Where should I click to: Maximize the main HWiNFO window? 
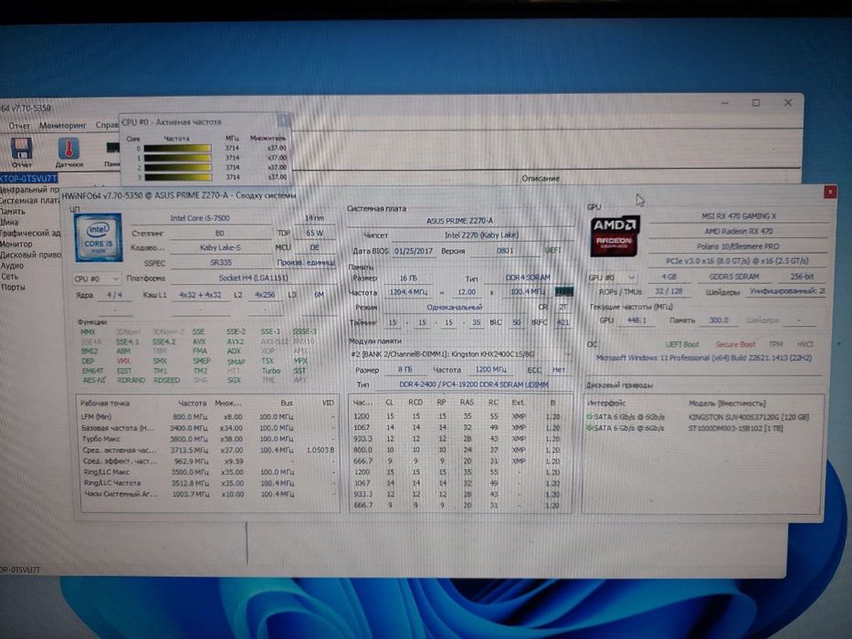click(756, 102)
